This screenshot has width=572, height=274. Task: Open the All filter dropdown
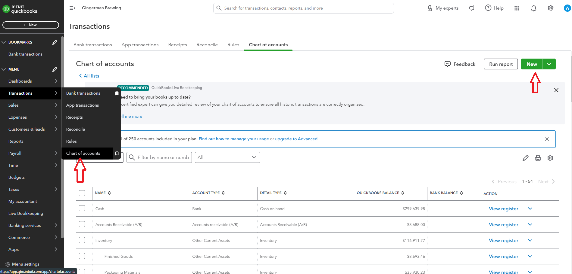point(227,157)
